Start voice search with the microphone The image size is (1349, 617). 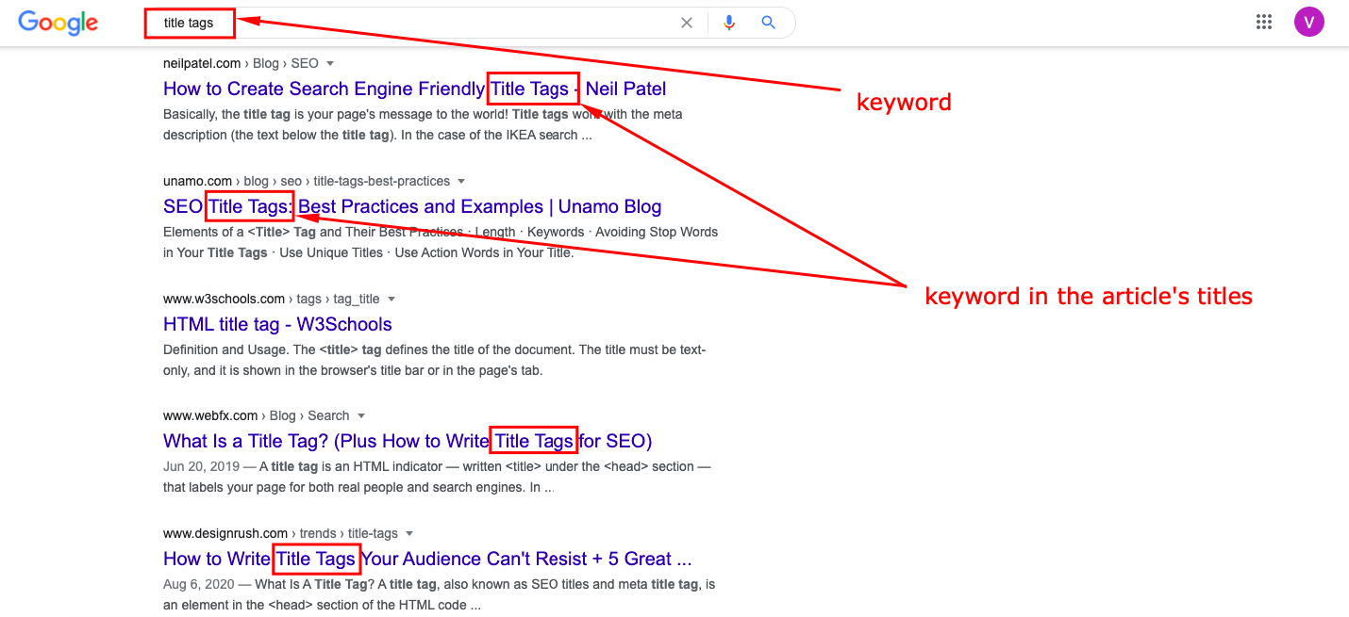click(728, 23)
